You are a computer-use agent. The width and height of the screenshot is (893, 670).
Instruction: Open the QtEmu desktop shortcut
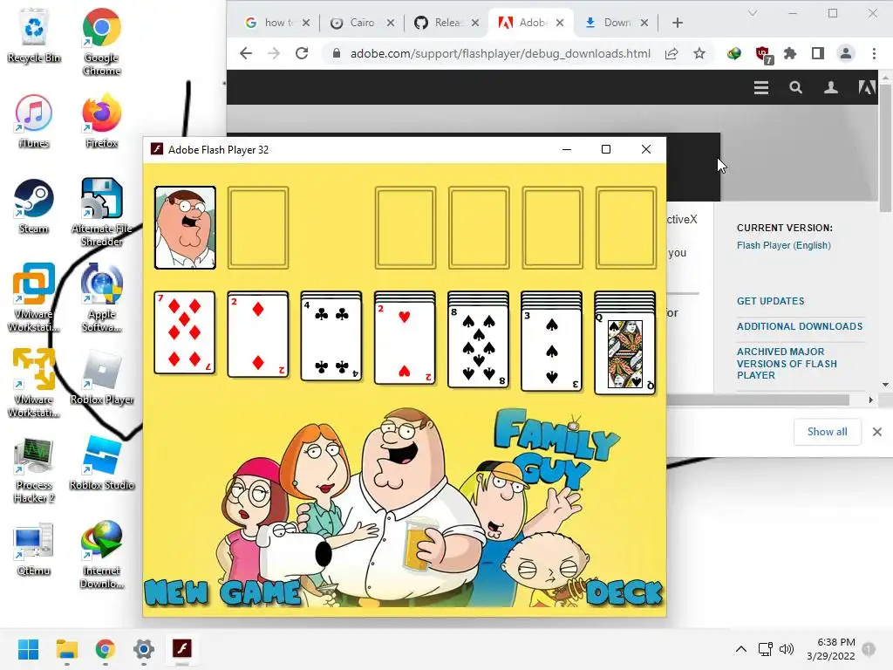(34, 549)
